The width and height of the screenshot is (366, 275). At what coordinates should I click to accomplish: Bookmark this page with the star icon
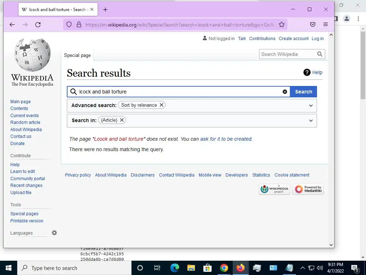click(x=282, y=24)
